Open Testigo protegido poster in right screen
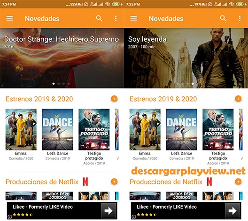 [218, 129]
